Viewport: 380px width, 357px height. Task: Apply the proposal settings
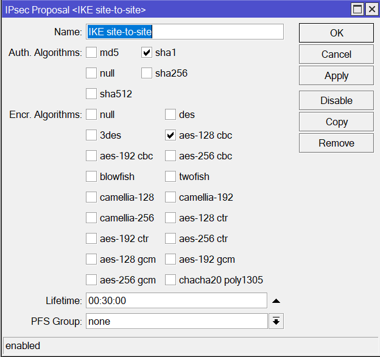tap(336, 76)
